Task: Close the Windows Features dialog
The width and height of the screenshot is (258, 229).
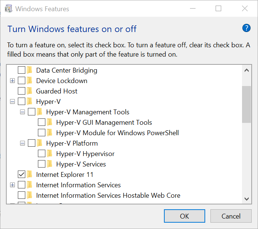Action: tap(245, 9)
